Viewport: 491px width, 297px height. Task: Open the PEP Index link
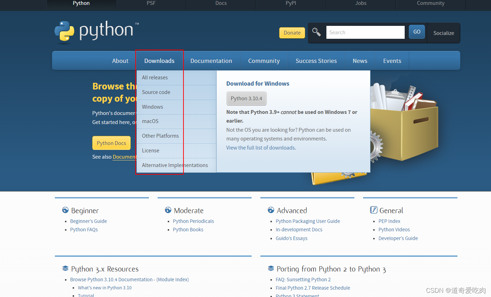(x=389, y=221)
